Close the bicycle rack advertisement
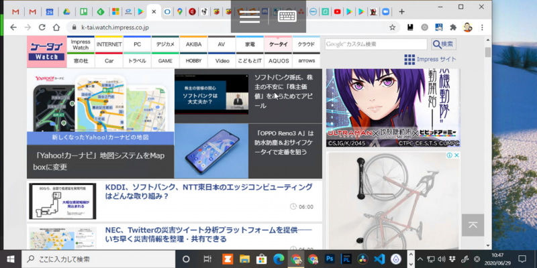Image resolution: width=537 pixels, height=268 pixels. (x=456, y=155)
